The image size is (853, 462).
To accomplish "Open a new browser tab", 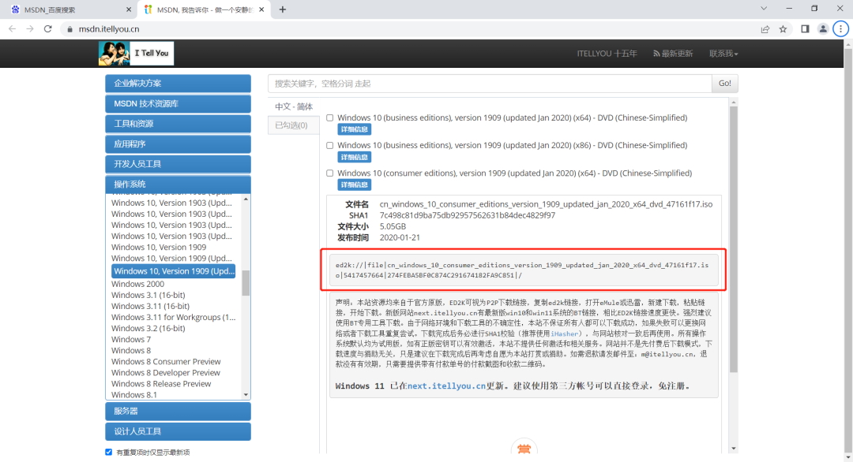I will 282,9.
